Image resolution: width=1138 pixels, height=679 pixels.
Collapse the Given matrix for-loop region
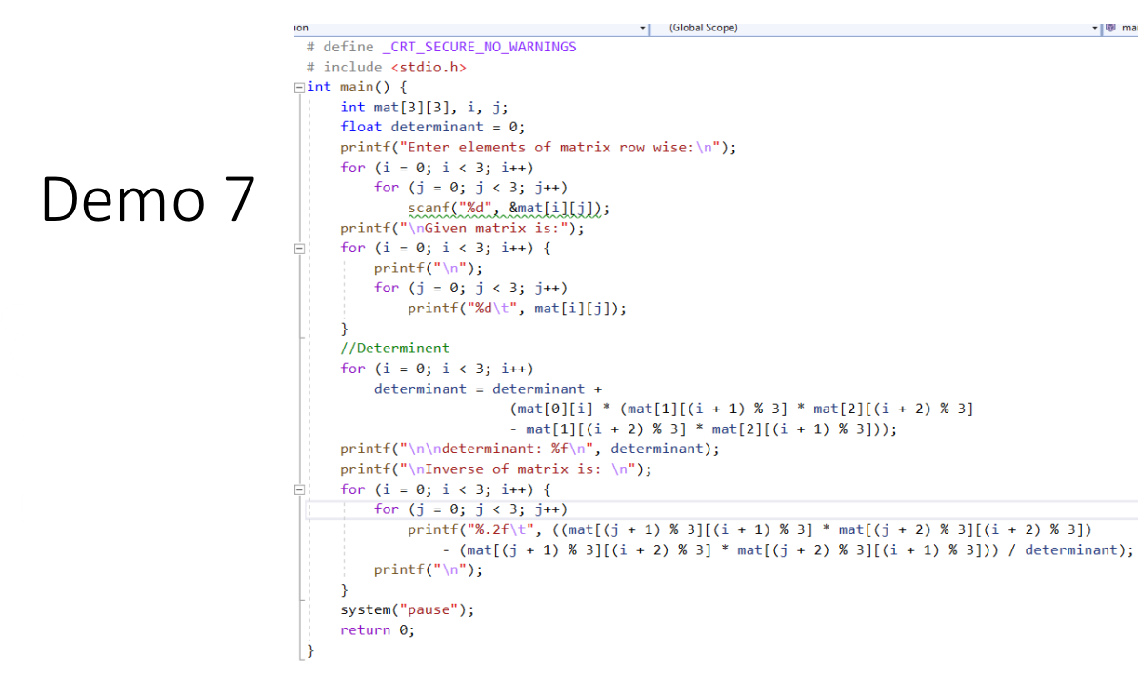pyautogui.click(x=298, y=248)
